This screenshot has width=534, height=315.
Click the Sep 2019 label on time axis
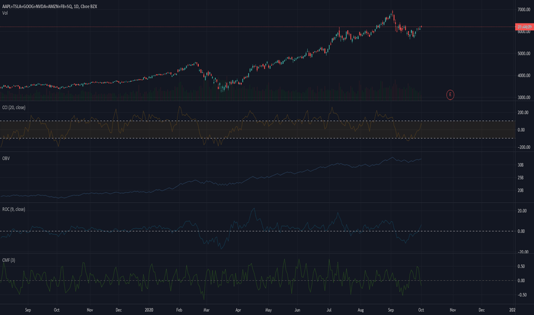[28, 310]
